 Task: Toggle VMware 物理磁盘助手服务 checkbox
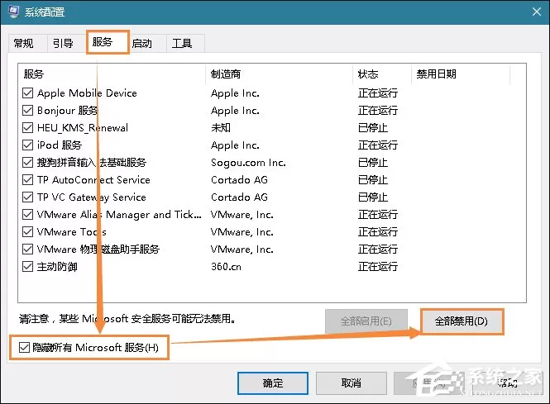(28, 250)
